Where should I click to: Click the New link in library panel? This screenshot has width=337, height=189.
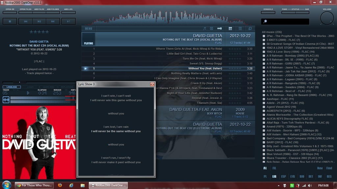coord(320,168)
